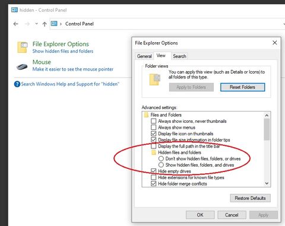Go forward with the right arrow

click(27, 24)
